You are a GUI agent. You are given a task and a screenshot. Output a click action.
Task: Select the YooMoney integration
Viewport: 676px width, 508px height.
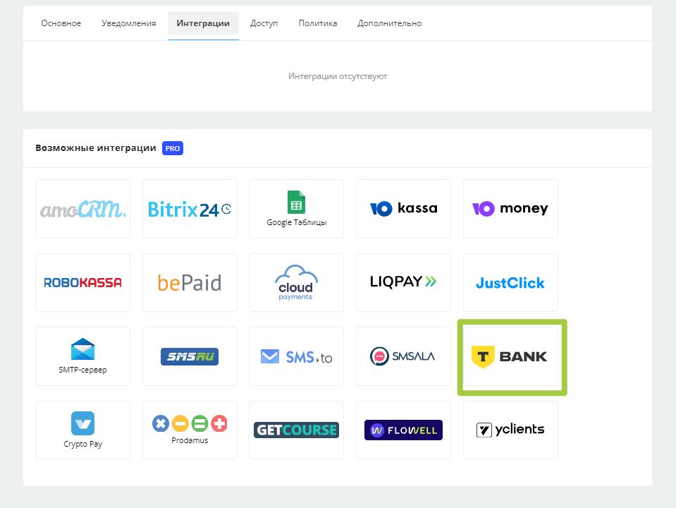(510, 209)
